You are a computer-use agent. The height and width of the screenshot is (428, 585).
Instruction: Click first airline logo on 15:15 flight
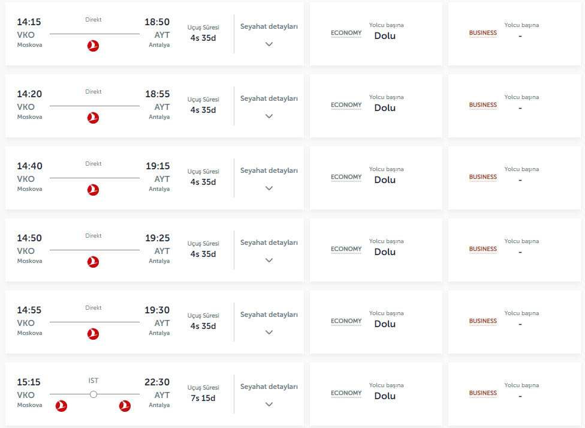61,406
